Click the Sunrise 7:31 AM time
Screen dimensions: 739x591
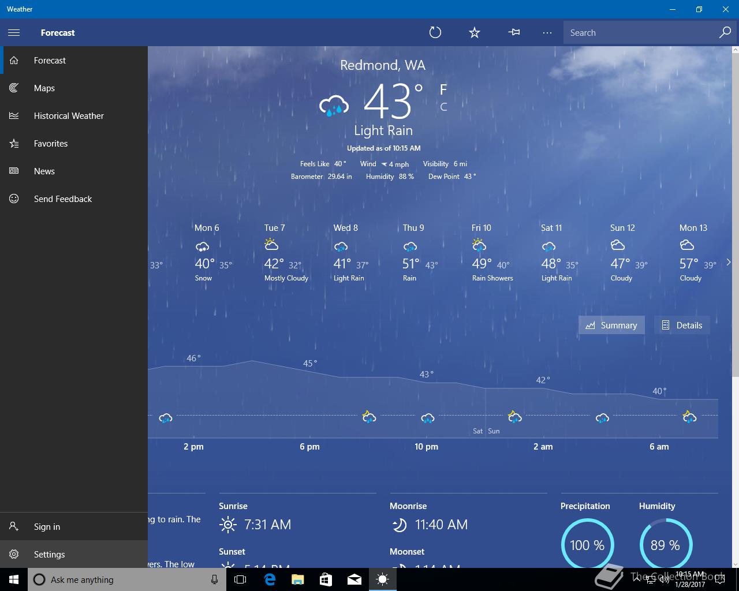tap(267, 525)
